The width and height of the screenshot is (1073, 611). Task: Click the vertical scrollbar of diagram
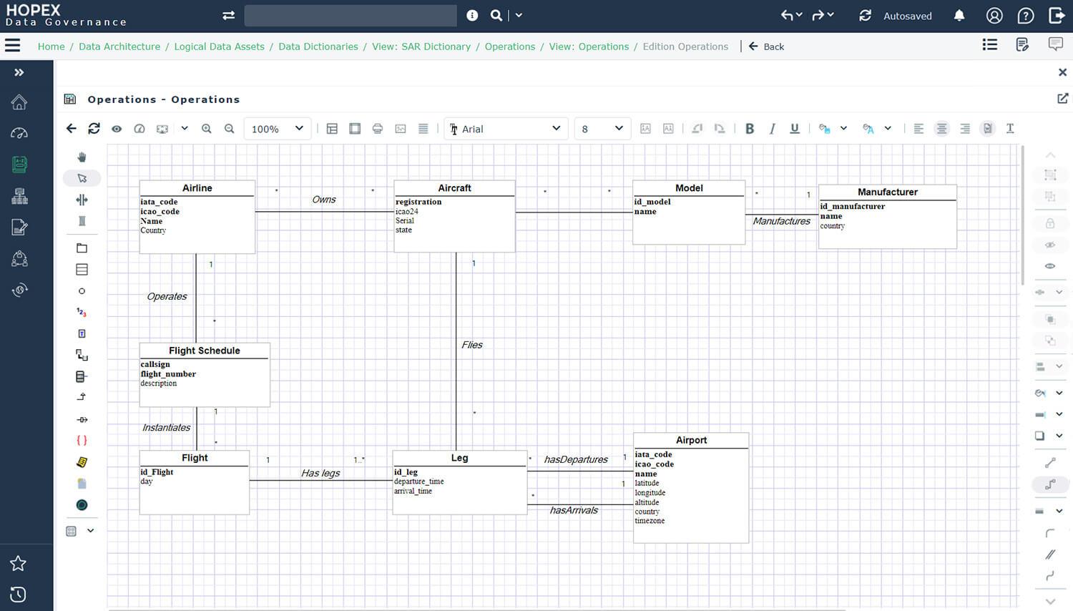[x=1023, y=215]
